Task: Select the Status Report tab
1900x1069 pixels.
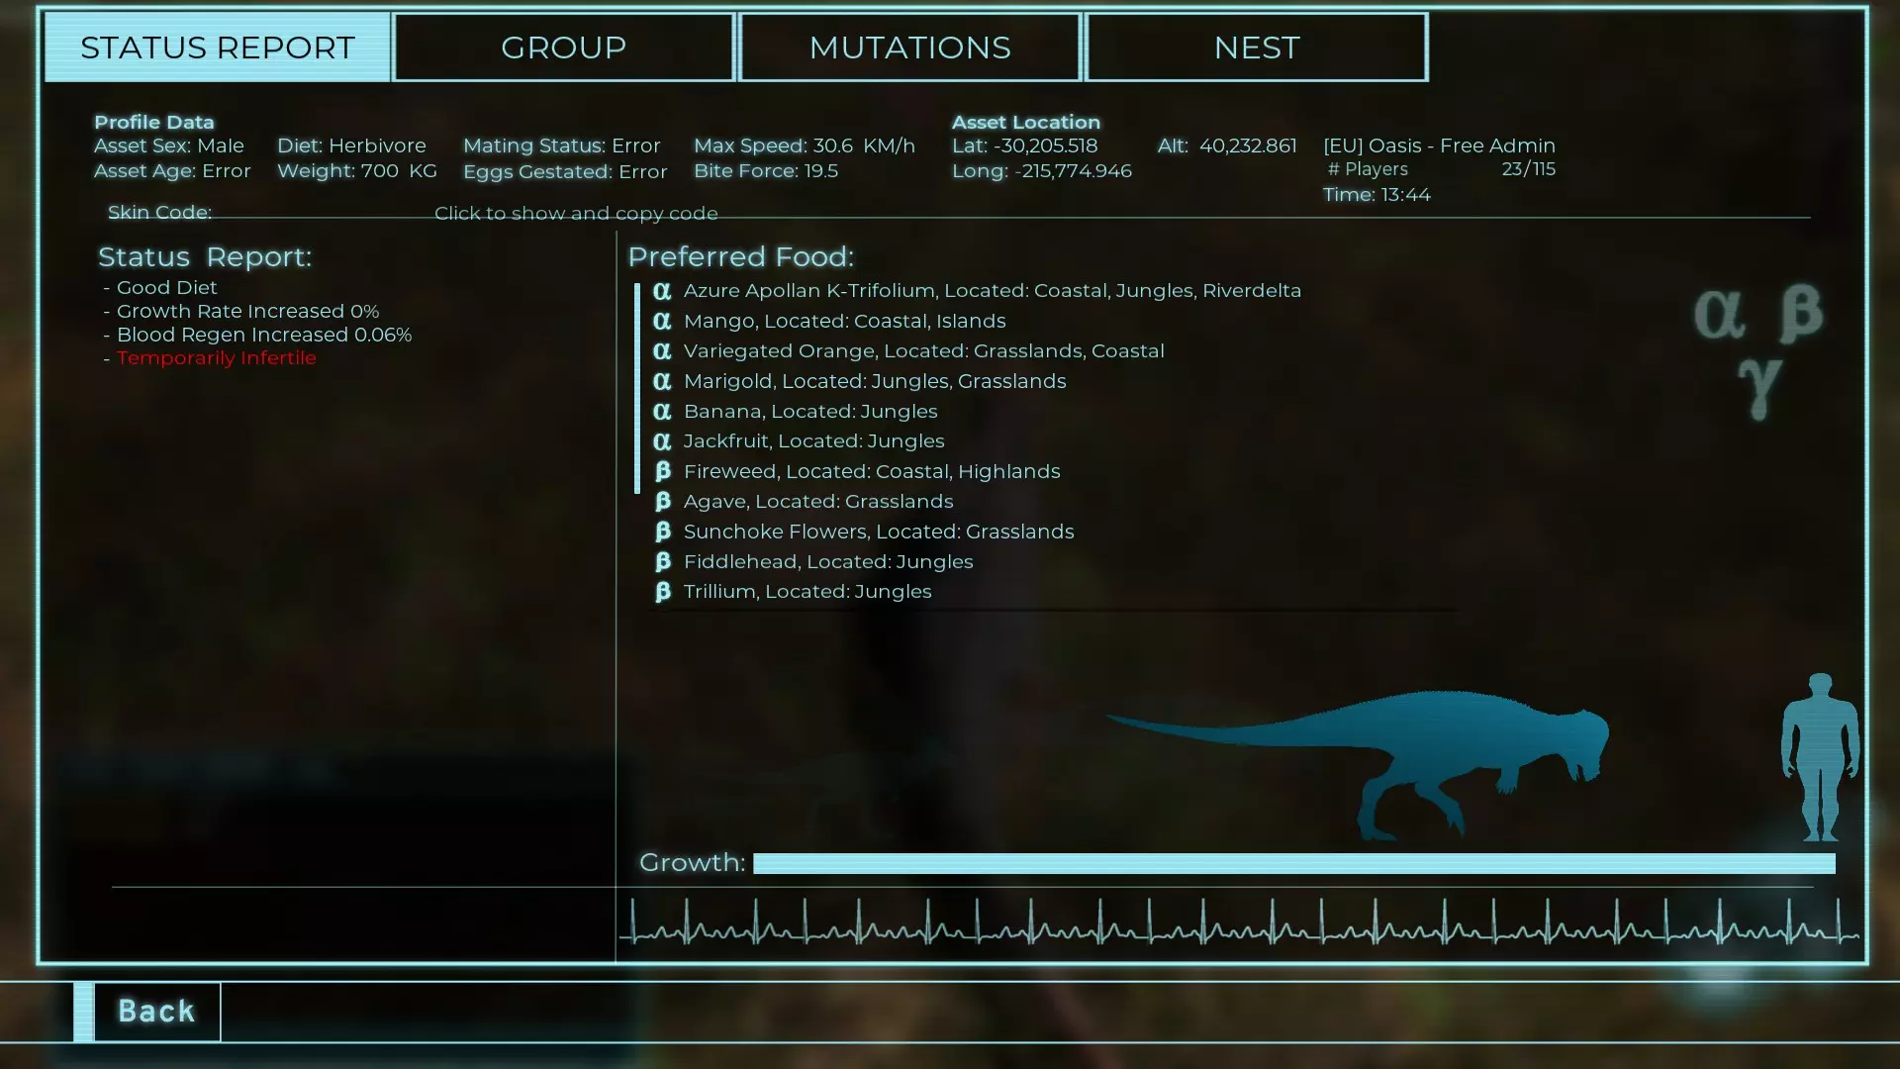Action: (217, 48)
